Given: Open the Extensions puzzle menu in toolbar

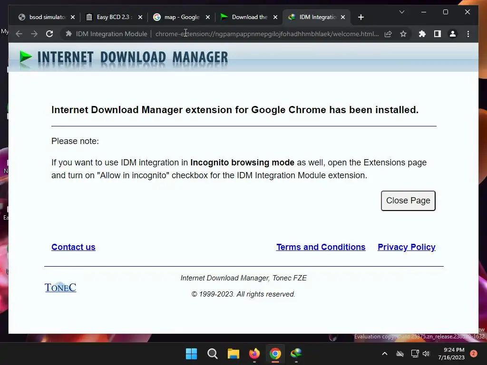Looking at the screenshot, I should pos(422,34).
